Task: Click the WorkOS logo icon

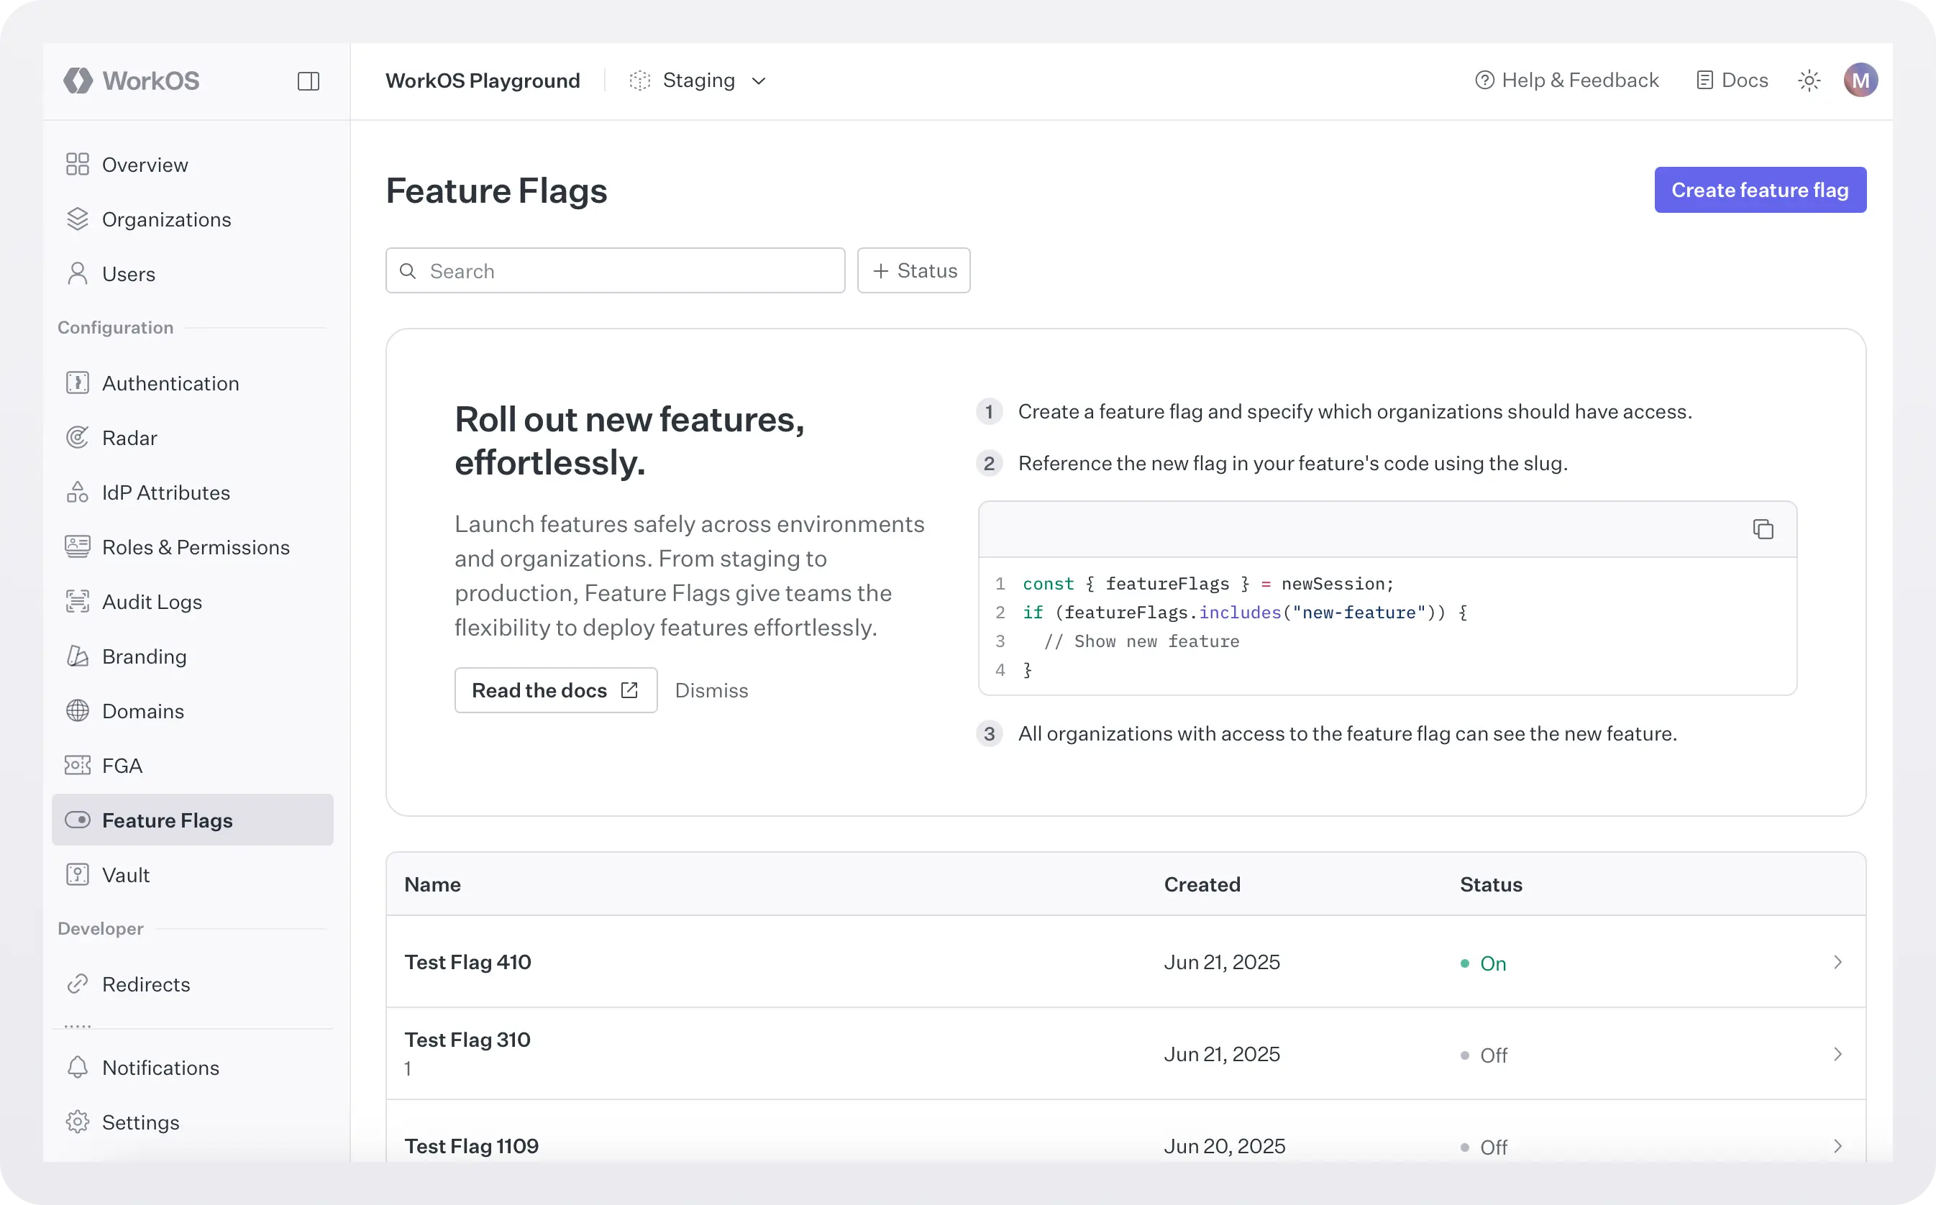Action: point(78,81)
